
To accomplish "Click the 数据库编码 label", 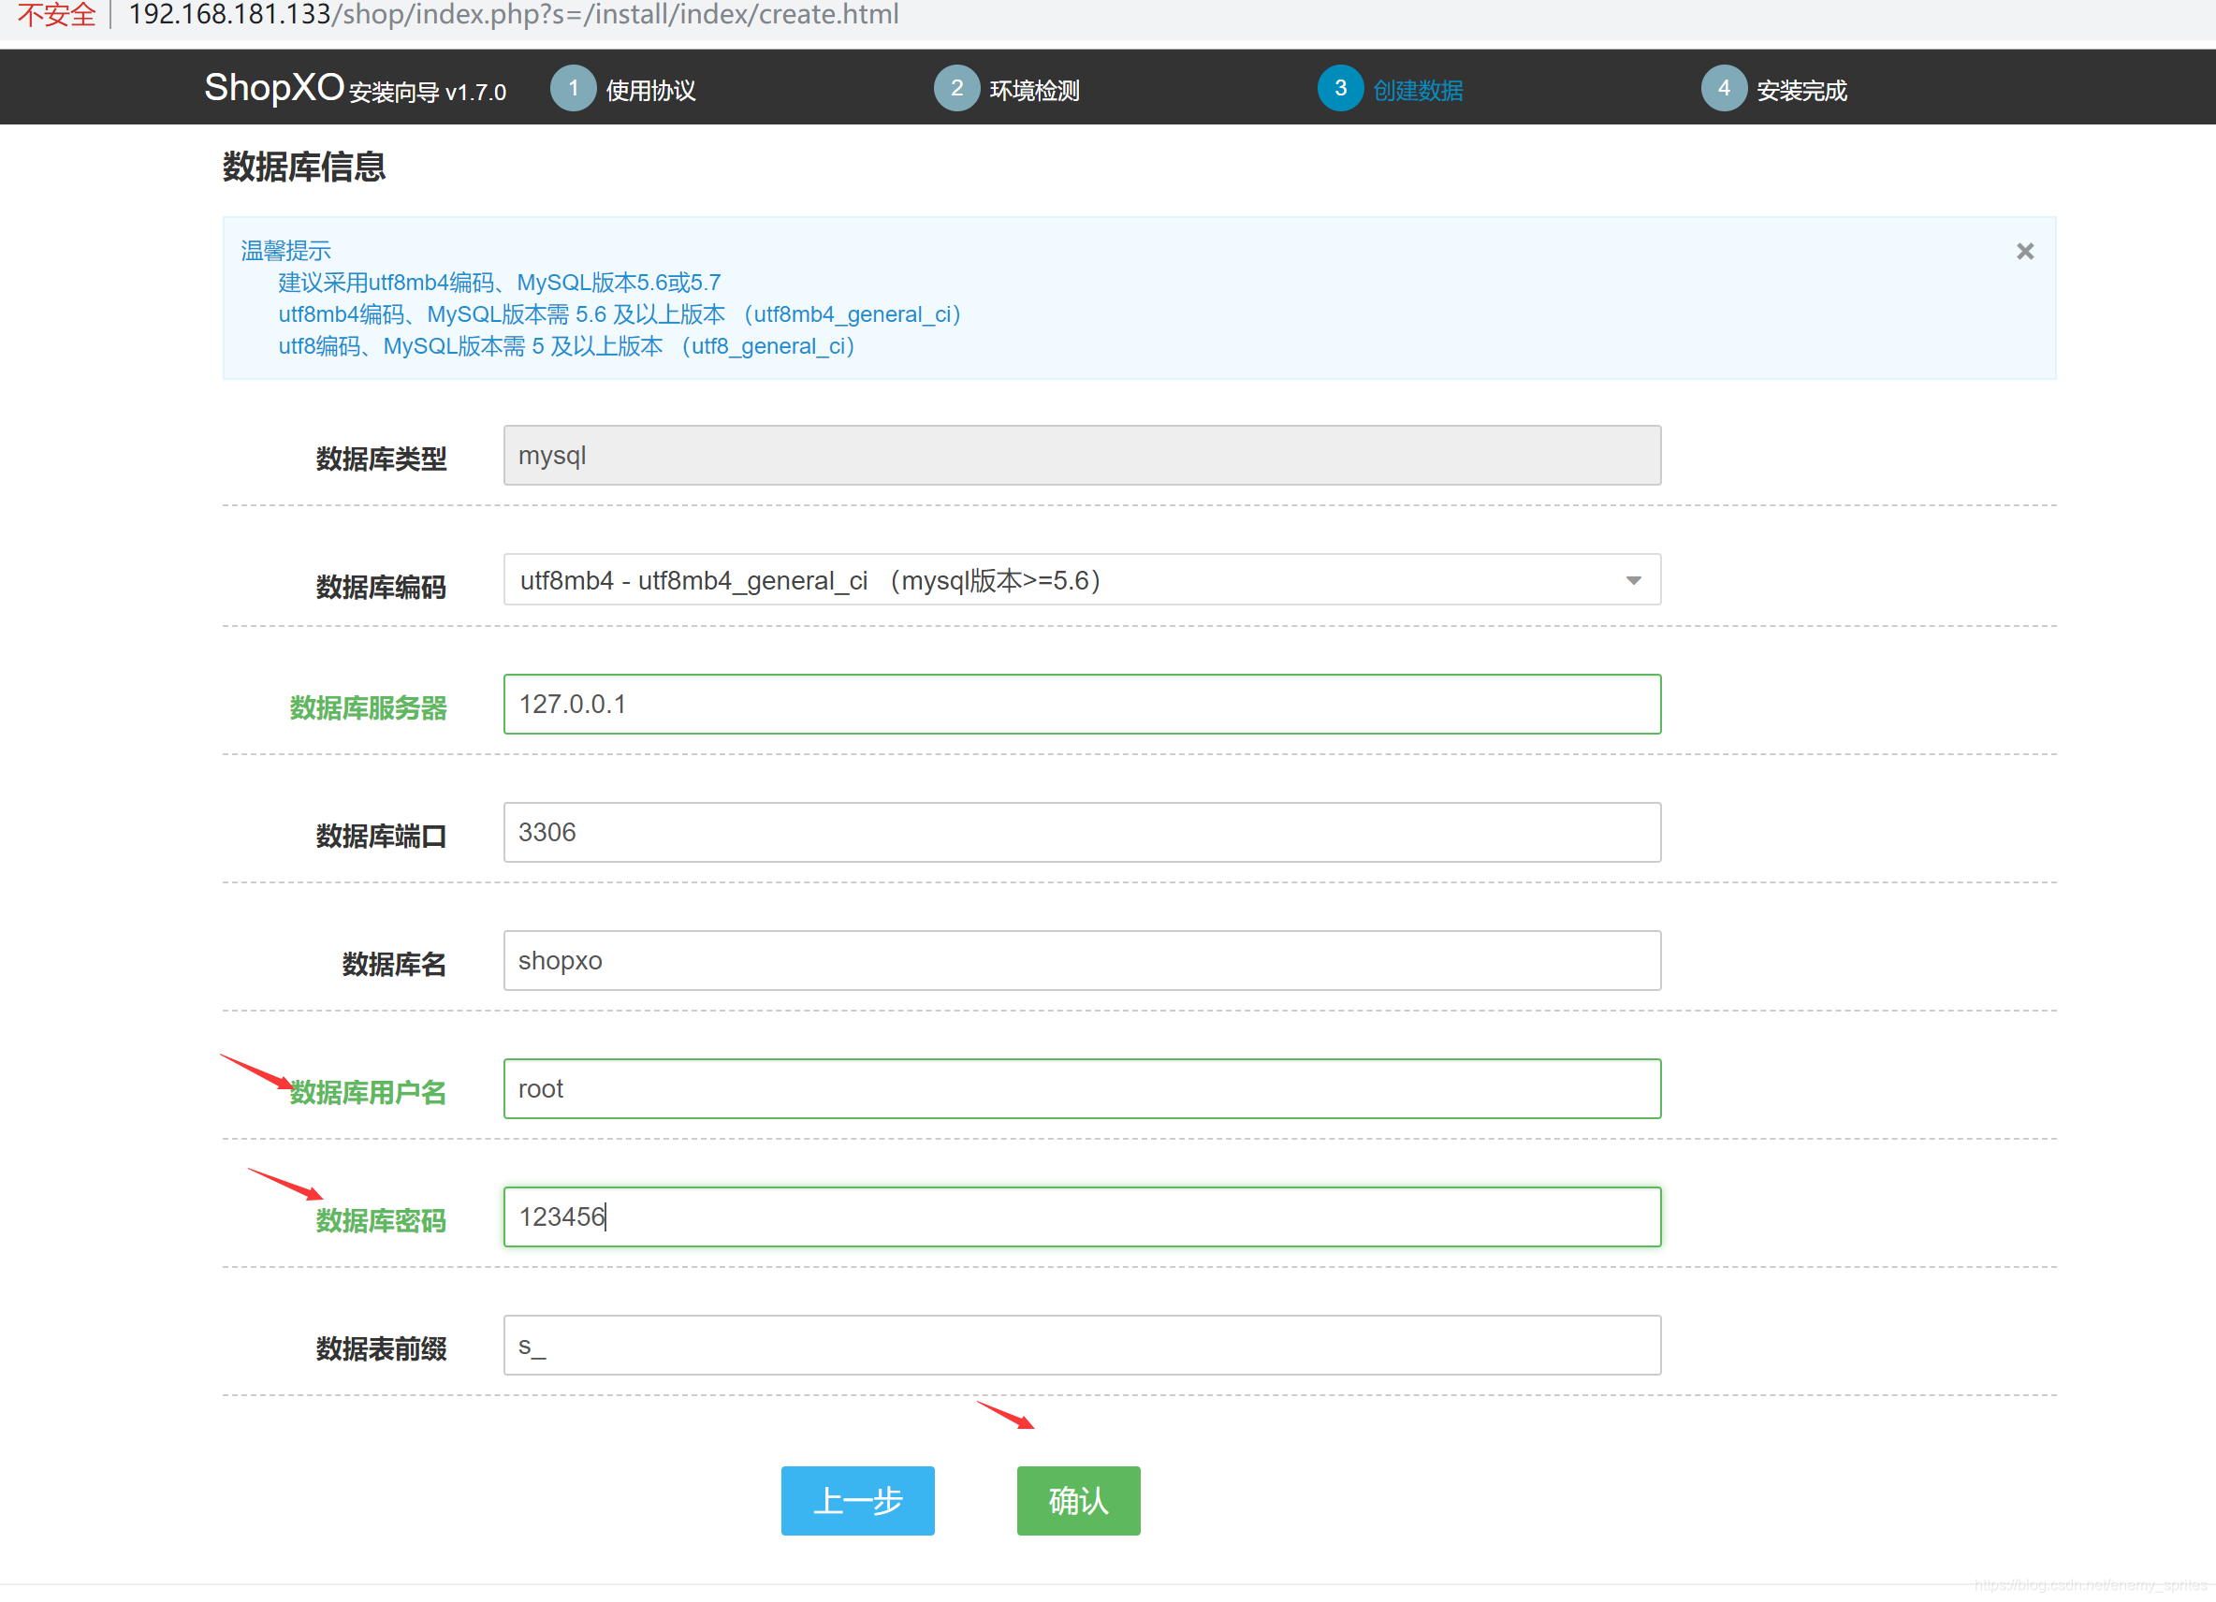I will [381, 587].
